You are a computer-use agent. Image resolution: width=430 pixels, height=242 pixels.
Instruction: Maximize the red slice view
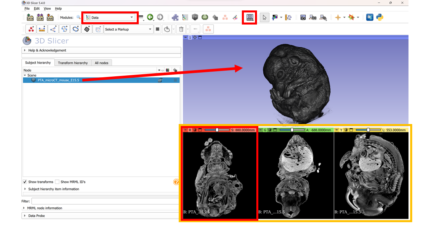click(200, 130)
